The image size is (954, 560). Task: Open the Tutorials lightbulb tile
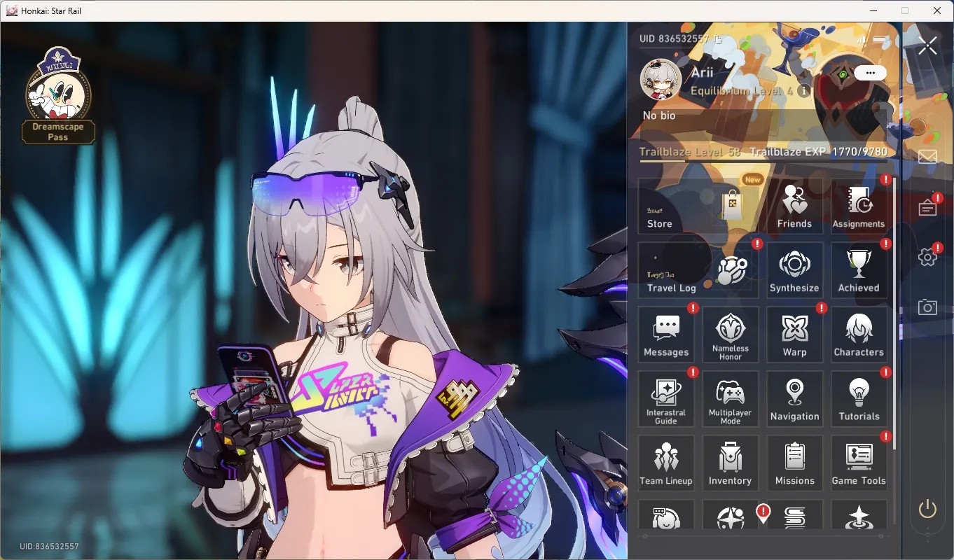(x=859, y=399)
